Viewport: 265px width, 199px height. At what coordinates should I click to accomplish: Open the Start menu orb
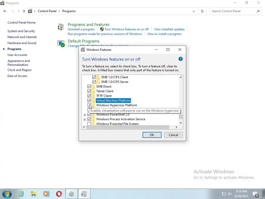point(7,194)
